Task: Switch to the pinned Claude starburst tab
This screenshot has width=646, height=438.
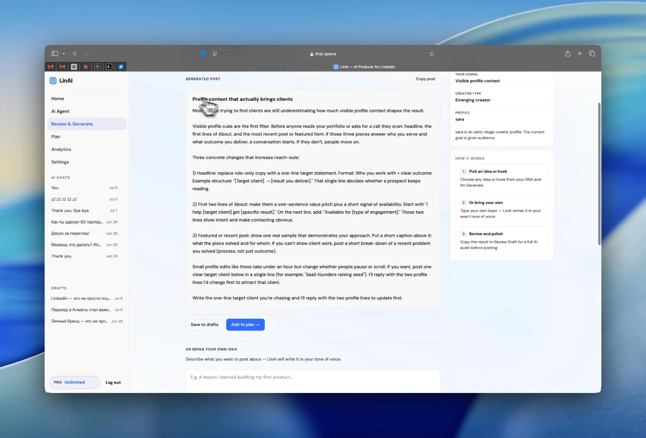Action: (x=86, y=67)
